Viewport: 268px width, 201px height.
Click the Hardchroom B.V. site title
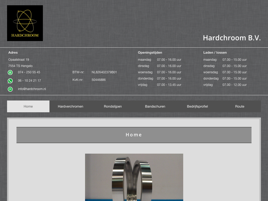(x=232, y=38)
